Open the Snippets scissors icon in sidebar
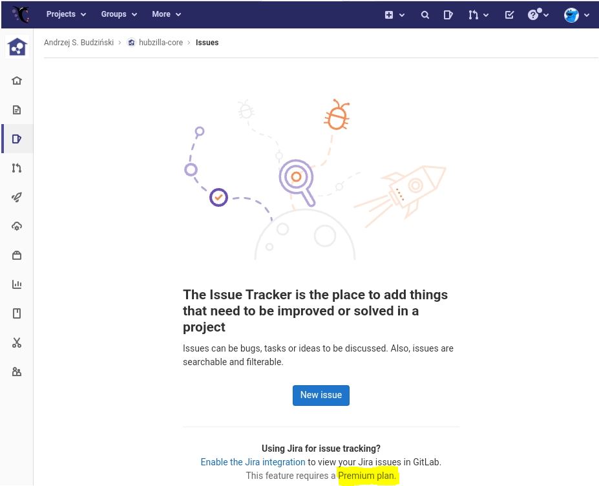 [x=17, y=343]
